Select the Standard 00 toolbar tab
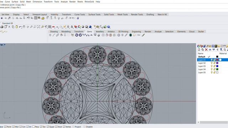Screen dimensions: 228x128 7,23
